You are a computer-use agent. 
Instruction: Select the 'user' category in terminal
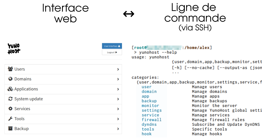click(x=147, y=87)
